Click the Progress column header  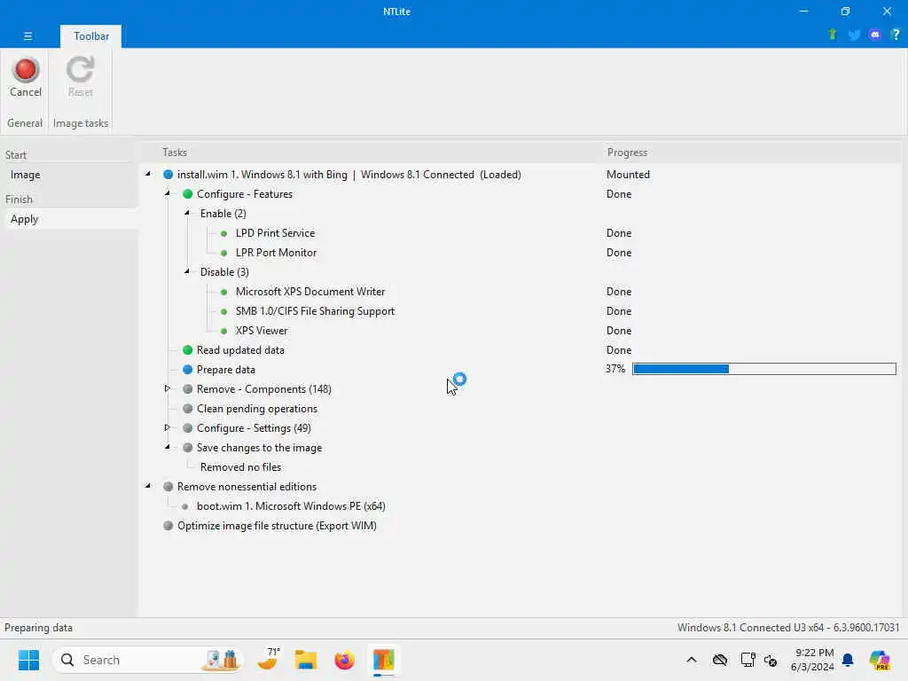pos(627,153)
